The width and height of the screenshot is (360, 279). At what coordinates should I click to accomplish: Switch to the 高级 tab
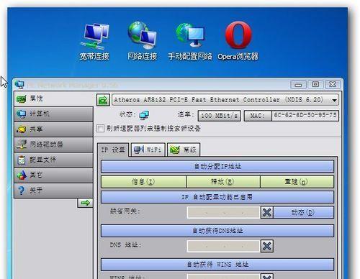[x=184, y=150]
